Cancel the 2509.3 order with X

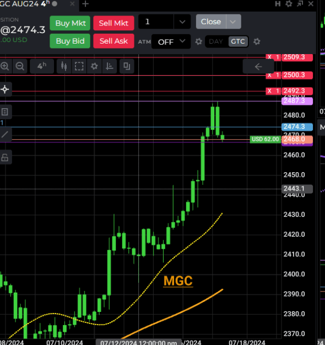pos(269,57)
